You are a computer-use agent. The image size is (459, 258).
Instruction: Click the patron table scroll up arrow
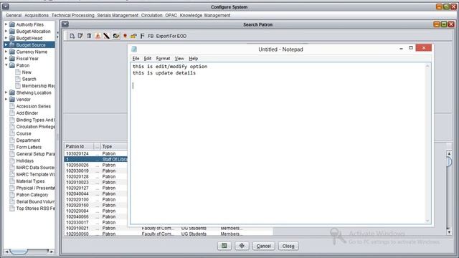[x=449, y=153]
